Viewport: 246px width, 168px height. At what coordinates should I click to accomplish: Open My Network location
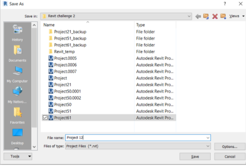point(17,95)
